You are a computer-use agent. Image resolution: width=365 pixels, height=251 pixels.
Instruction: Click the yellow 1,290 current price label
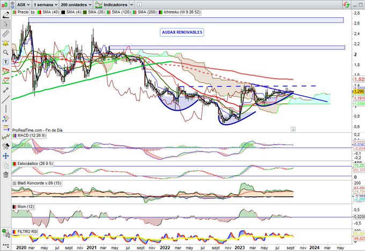tap(359, 91)
